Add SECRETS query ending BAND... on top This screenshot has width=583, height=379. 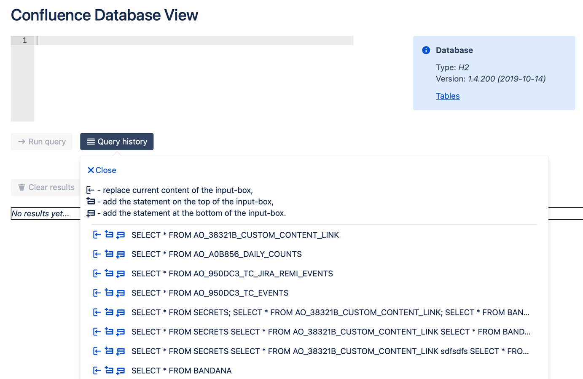point(109,331)
